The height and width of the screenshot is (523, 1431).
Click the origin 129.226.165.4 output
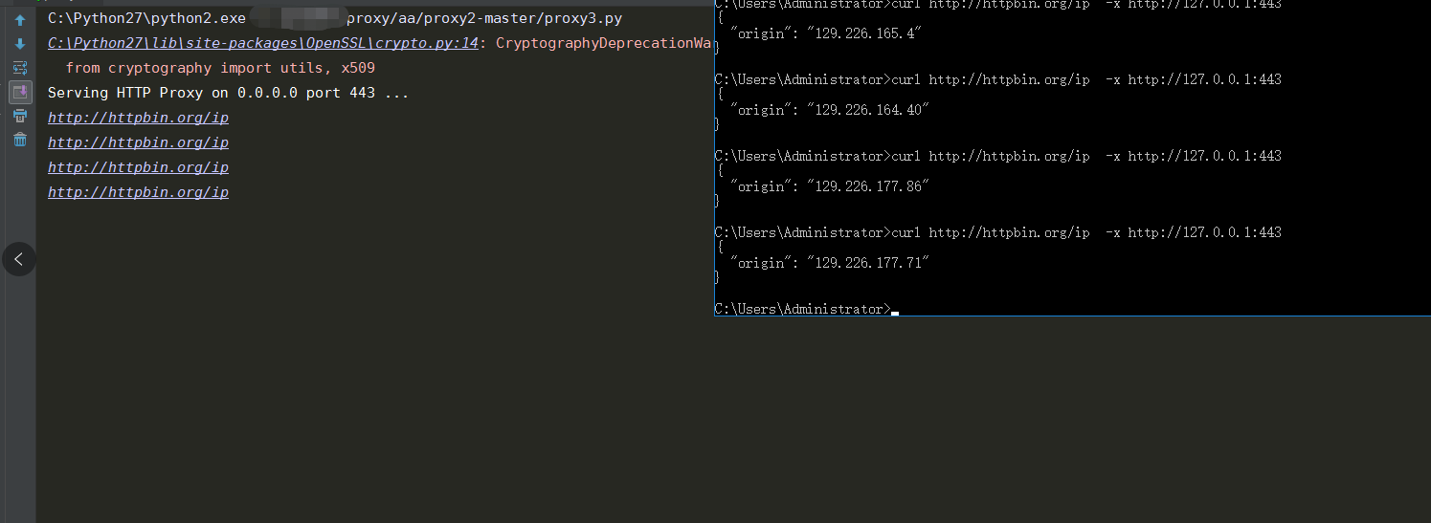pyautogui.click(x=829, y=33)
